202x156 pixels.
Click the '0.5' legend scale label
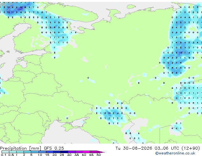tap(11, 155)
